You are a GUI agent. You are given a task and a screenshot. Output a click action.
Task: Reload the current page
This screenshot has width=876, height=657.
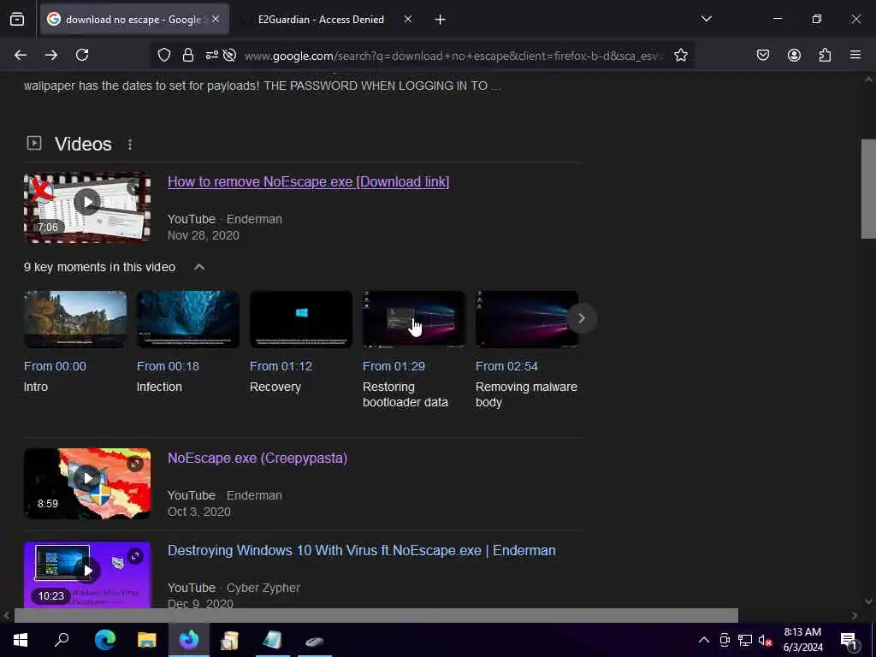coord(82,55)
